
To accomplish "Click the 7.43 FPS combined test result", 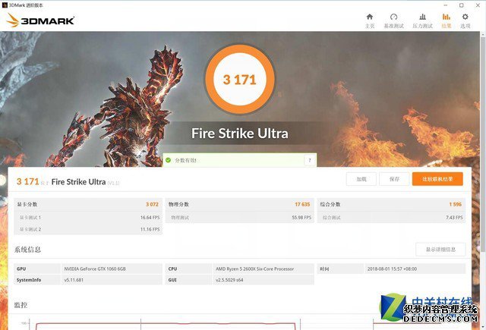I will [x=454, y=218].
